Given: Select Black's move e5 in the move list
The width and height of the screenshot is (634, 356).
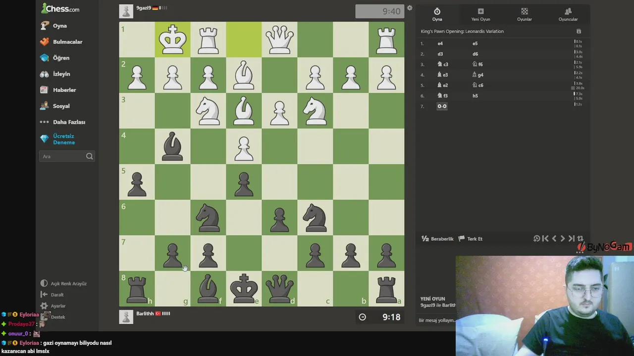Looking at the screenshot, I should click(x=475, y=44).
